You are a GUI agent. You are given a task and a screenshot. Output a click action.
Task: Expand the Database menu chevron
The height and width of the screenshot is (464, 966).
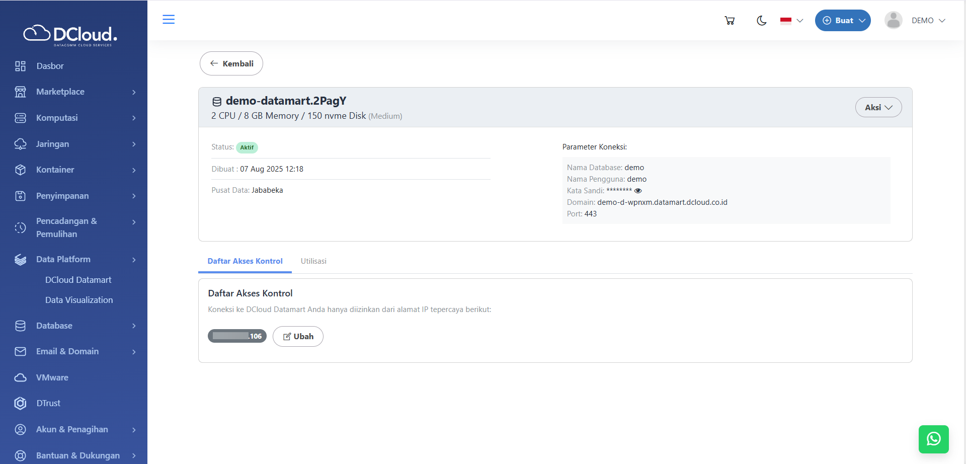(134, 326)
